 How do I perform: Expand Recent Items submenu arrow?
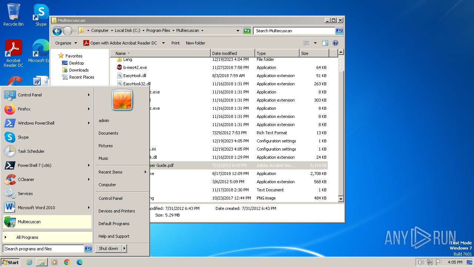point(146,172)
